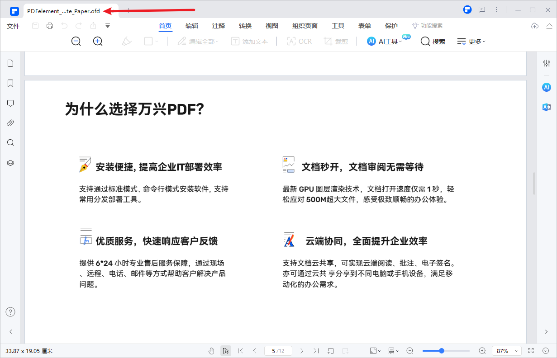Click the 添加文本 button

click(x=250, y=41)
